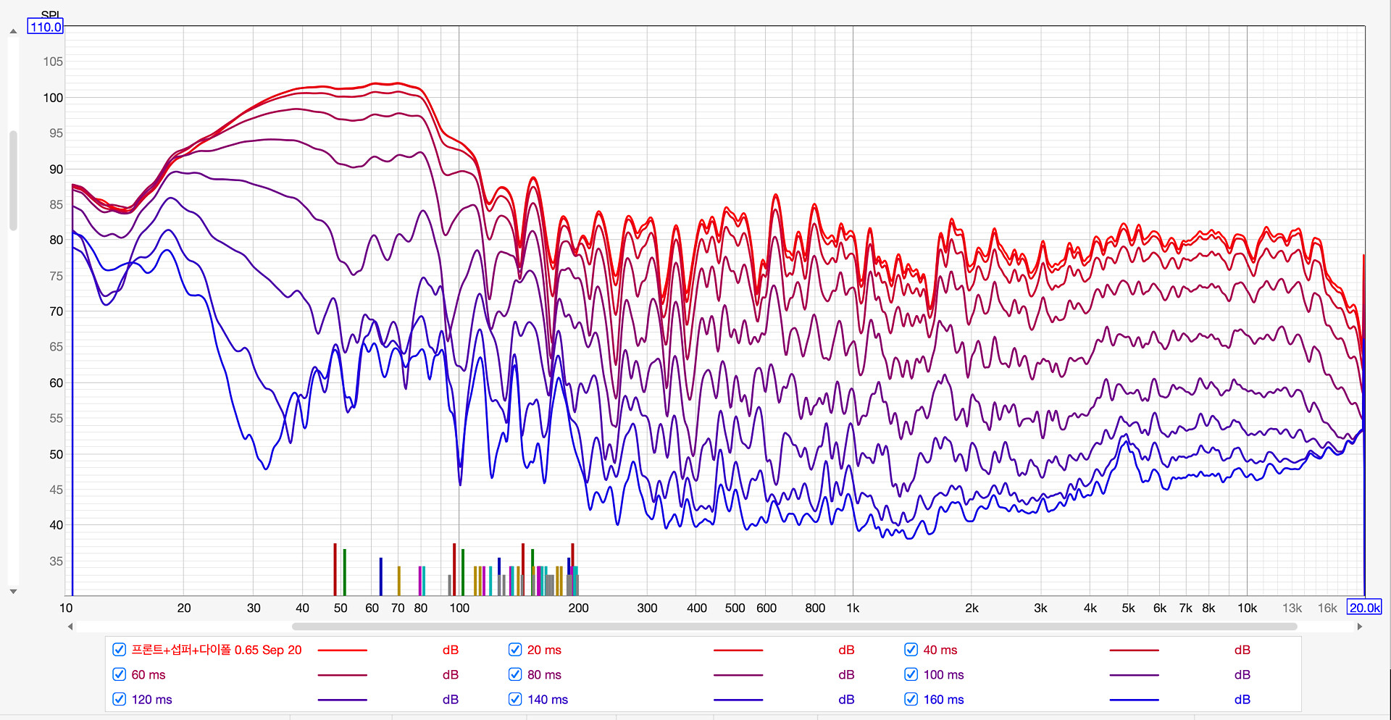The width and height of the screenshot is (1391, 720).
Task: Toggle the 120 ms trace visibility
Action: click(x=120, y=699)
